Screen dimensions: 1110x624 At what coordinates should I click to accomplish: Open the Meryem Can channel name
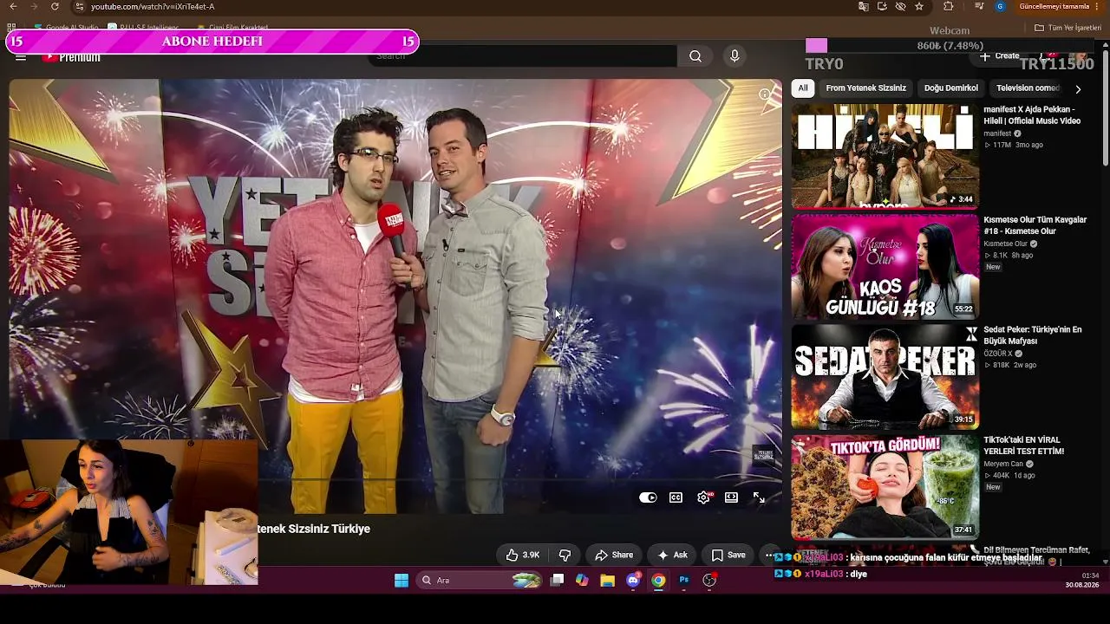pyautogui.click(x=1003, y=464)
